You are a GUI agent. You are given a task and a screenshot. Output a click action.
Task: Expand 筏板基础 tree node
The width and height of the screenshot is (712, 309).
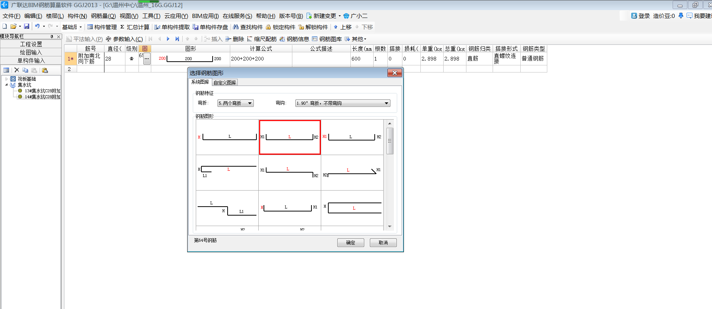(x=6, y=79)
